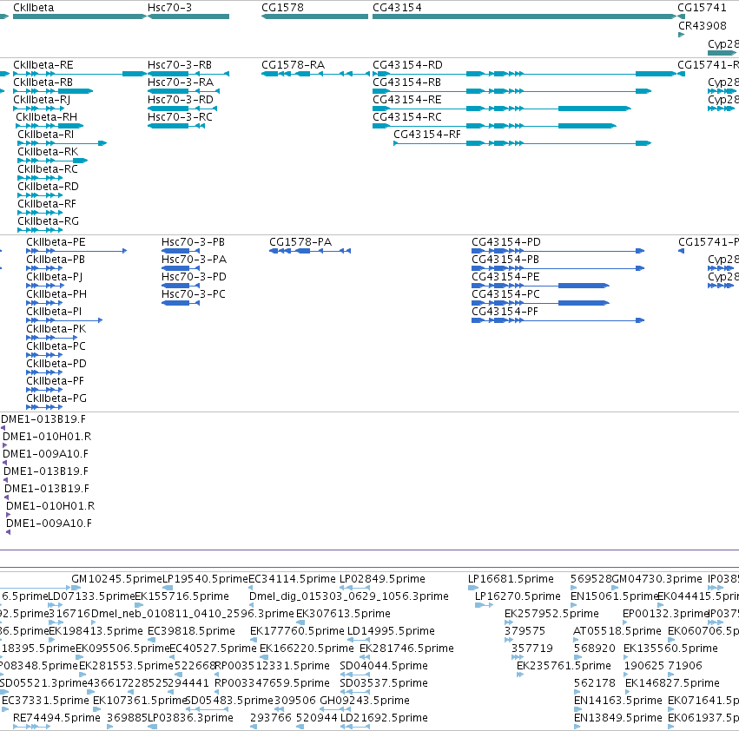Click transcript CkIIbeta-RJ label
This screenshot has width=739, height=731.
[42, 100]
